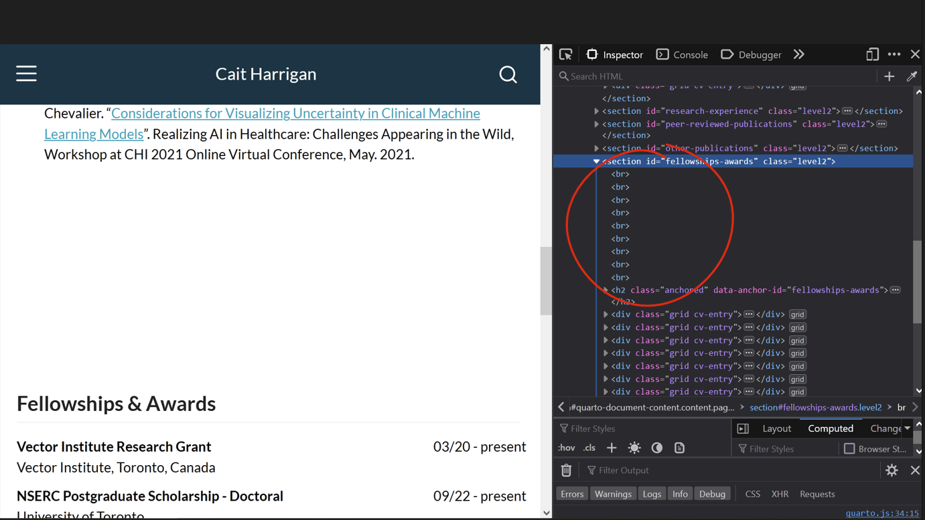Switch to the Console tab

(682, 55)
